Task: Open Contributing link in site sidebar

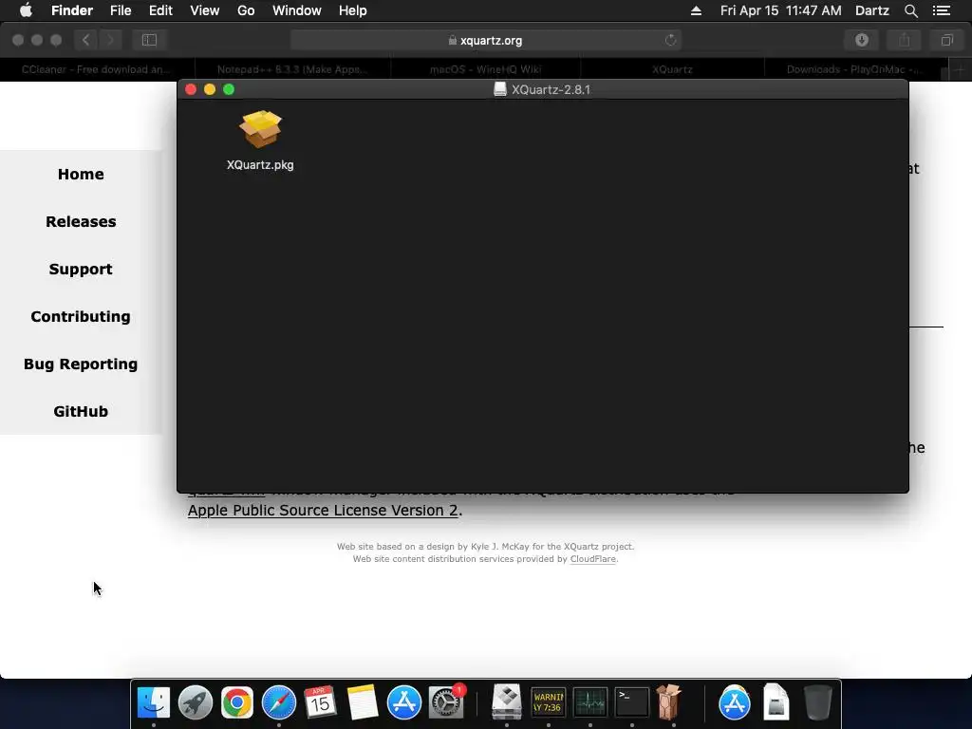Action: click(81, 316)
